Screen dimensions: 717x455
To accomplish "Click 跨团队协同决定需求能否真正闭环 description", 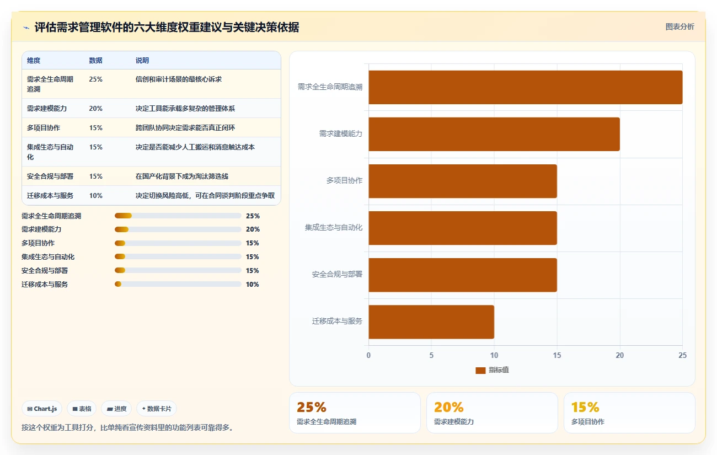I will point(185,127).
